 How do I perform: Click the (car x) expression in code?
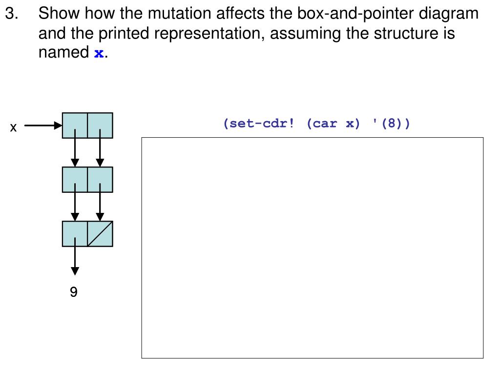click(333, 124)
